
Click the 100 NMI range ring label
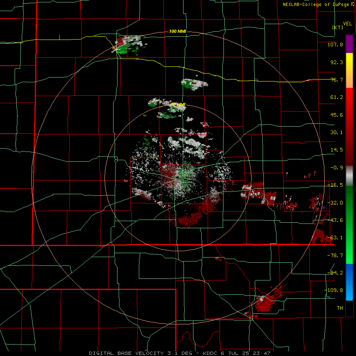pos(178,31)
